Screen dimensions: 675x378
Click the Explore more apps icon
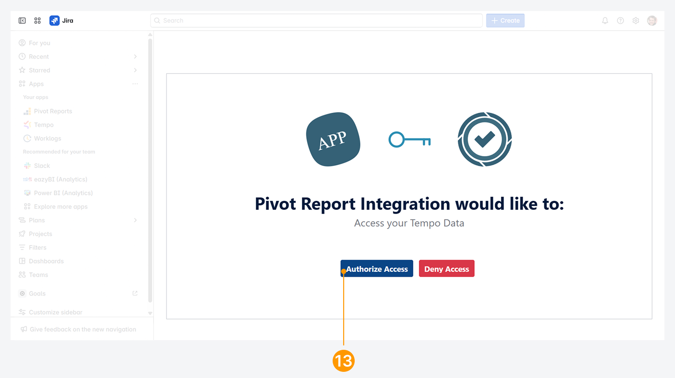pos(27,207)
